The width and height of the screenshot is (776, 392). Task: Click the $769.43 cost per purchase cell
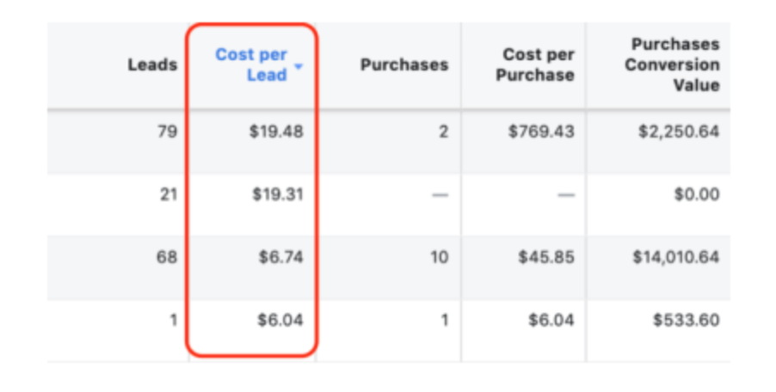(540, 133)
